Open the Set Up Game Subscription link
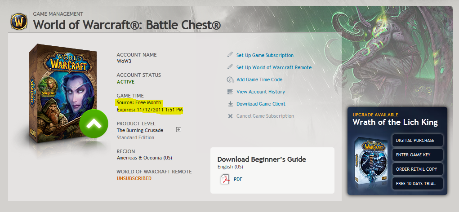Viewport: 459px width, 212px height. pos(265,55)
